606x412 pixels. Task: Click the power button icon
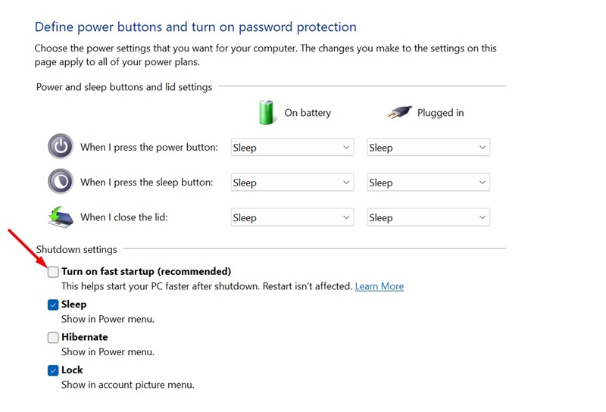[61, 146]
